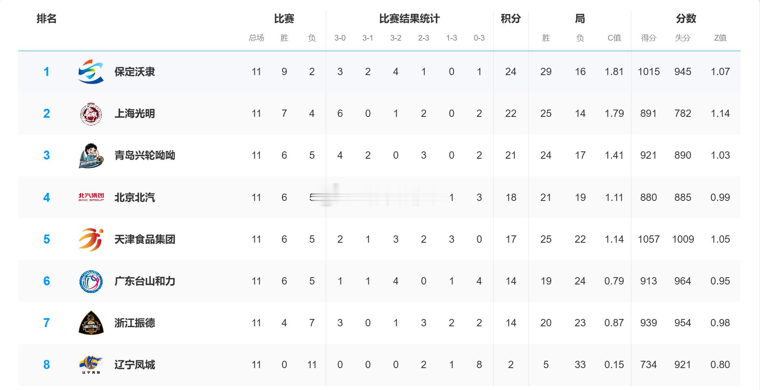Click the 得分 points-scored sub-header
760x390 pixels.
click(648, 38)
